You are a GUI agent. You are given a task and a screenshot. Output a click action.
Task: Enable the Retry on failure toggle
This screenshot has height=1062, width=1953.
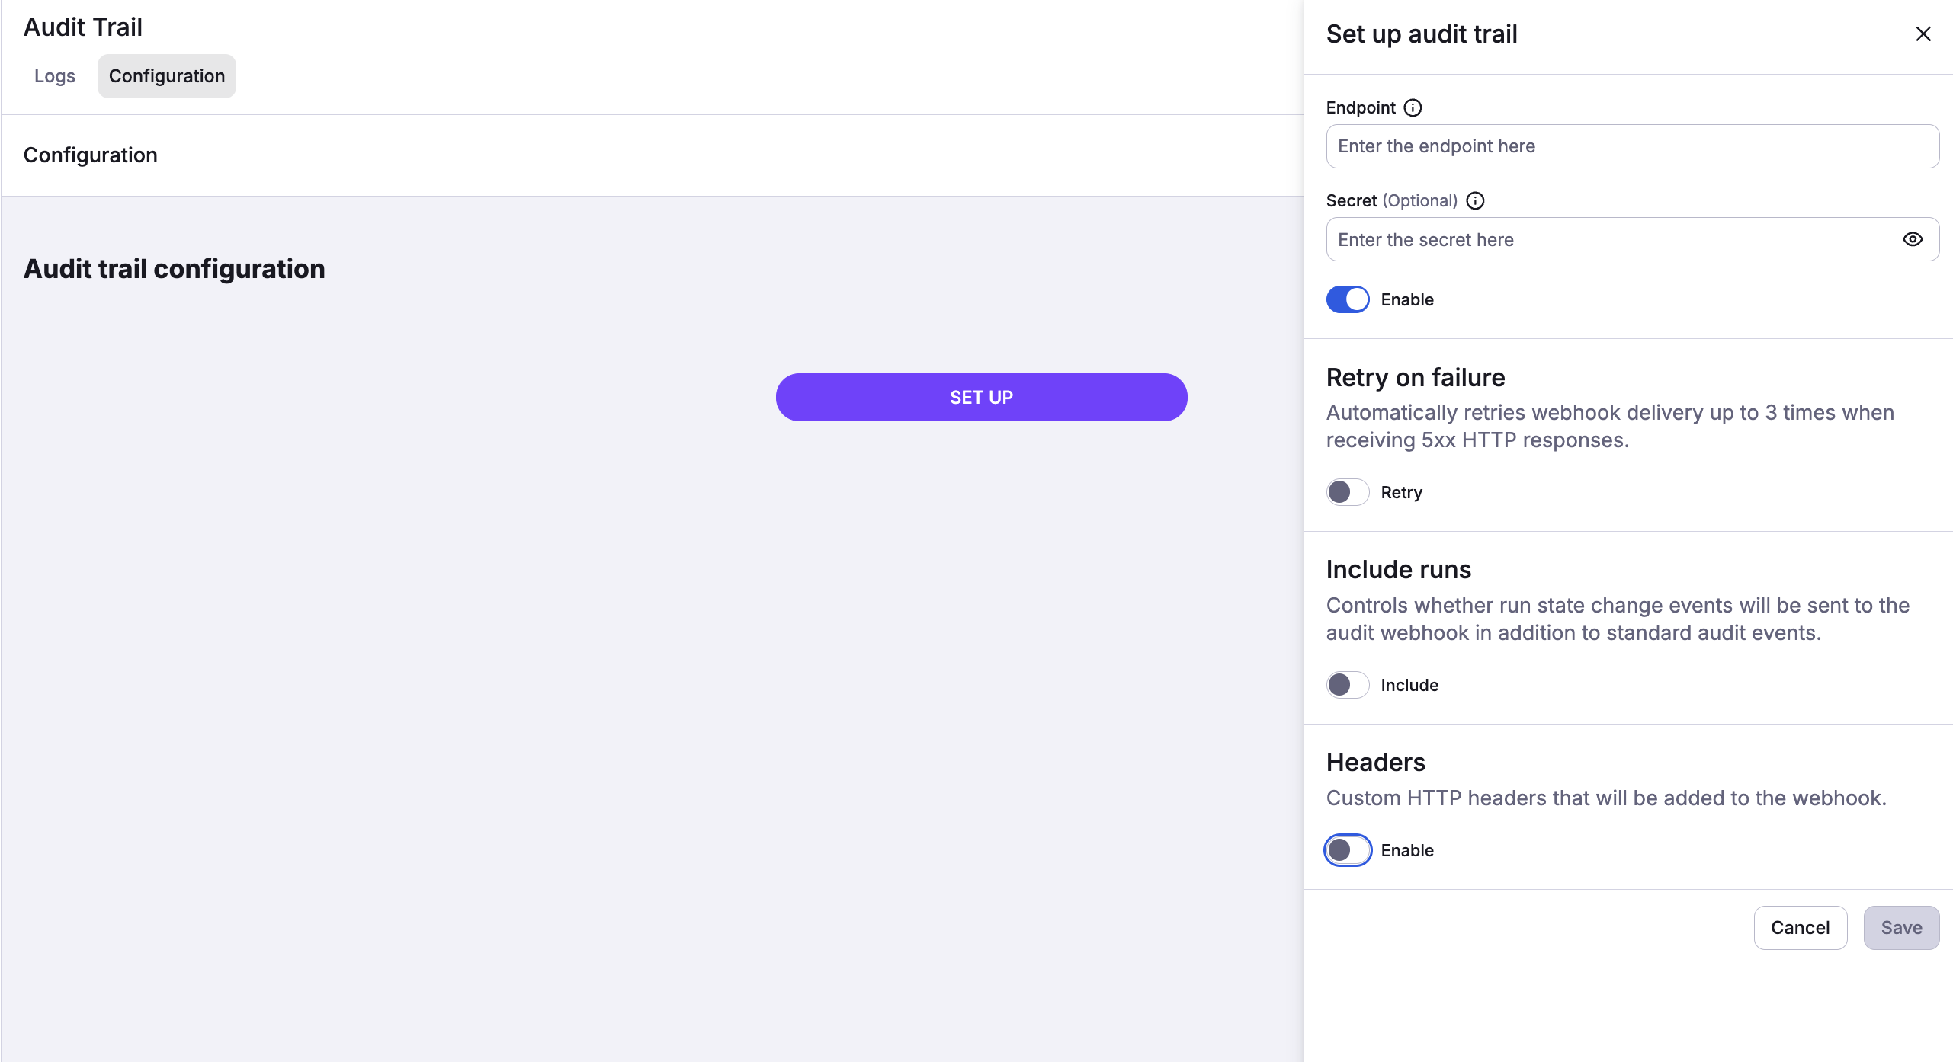1348,492
